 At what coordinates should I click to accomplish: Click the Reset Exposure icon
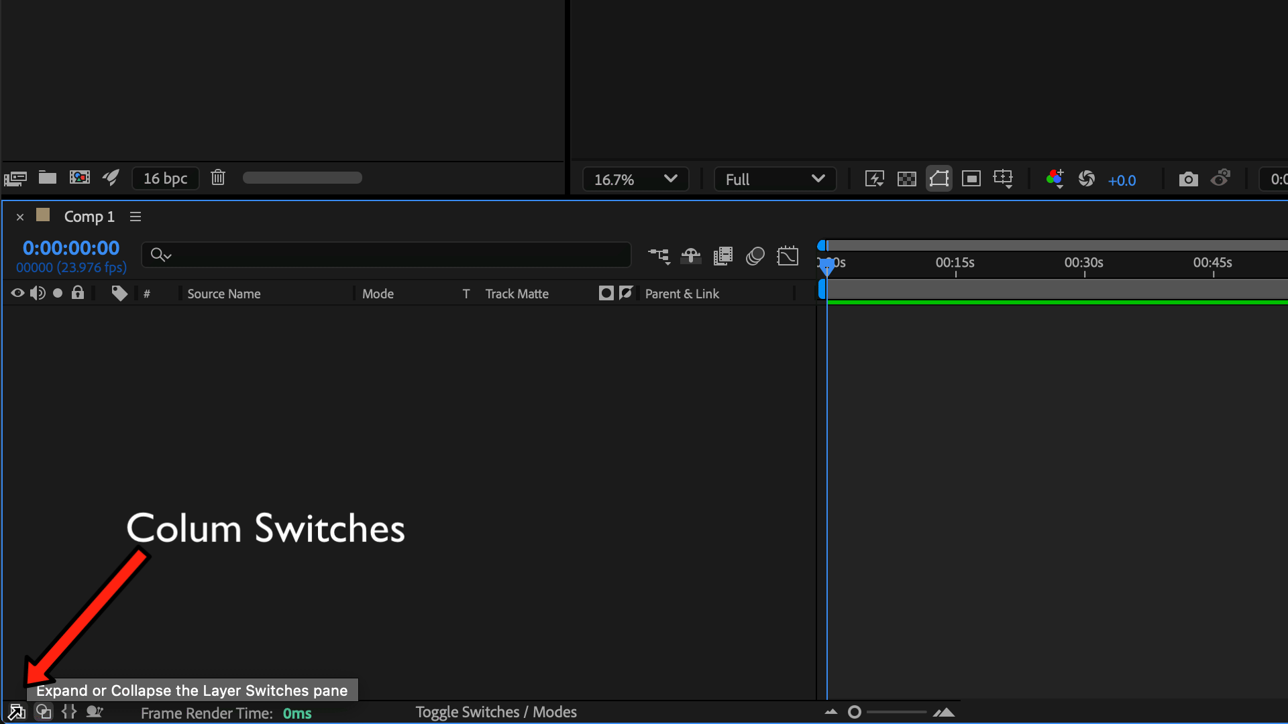click(1086, 179)
